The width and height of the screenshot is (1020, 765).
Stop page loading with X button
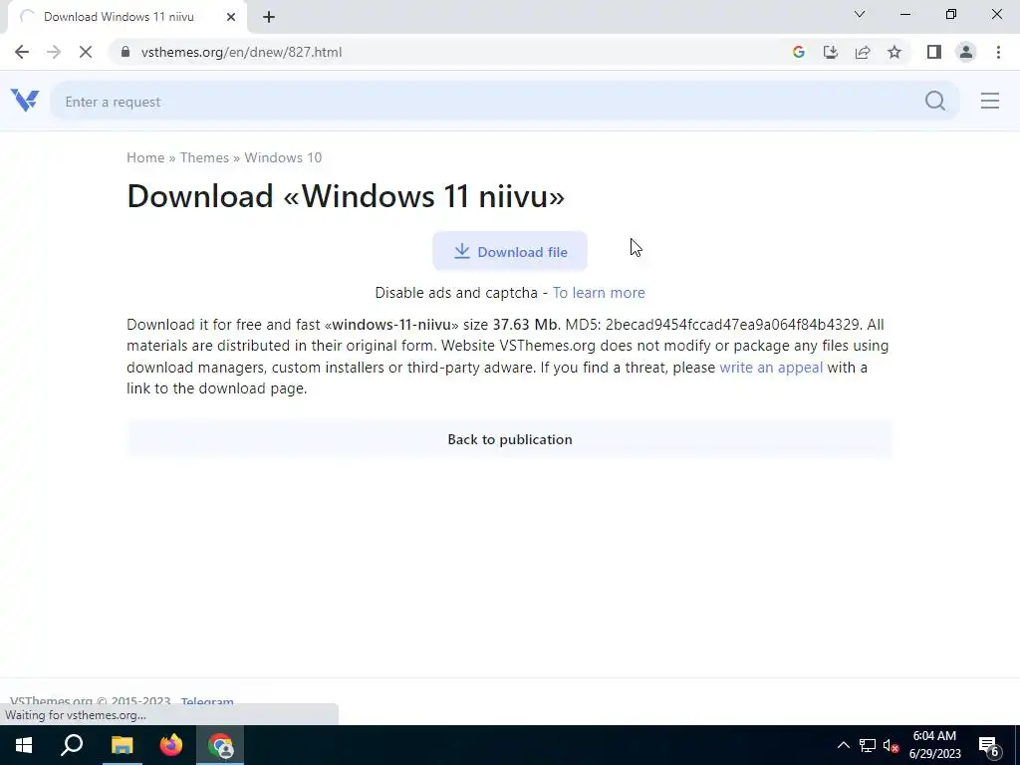[x=86, y=52]
